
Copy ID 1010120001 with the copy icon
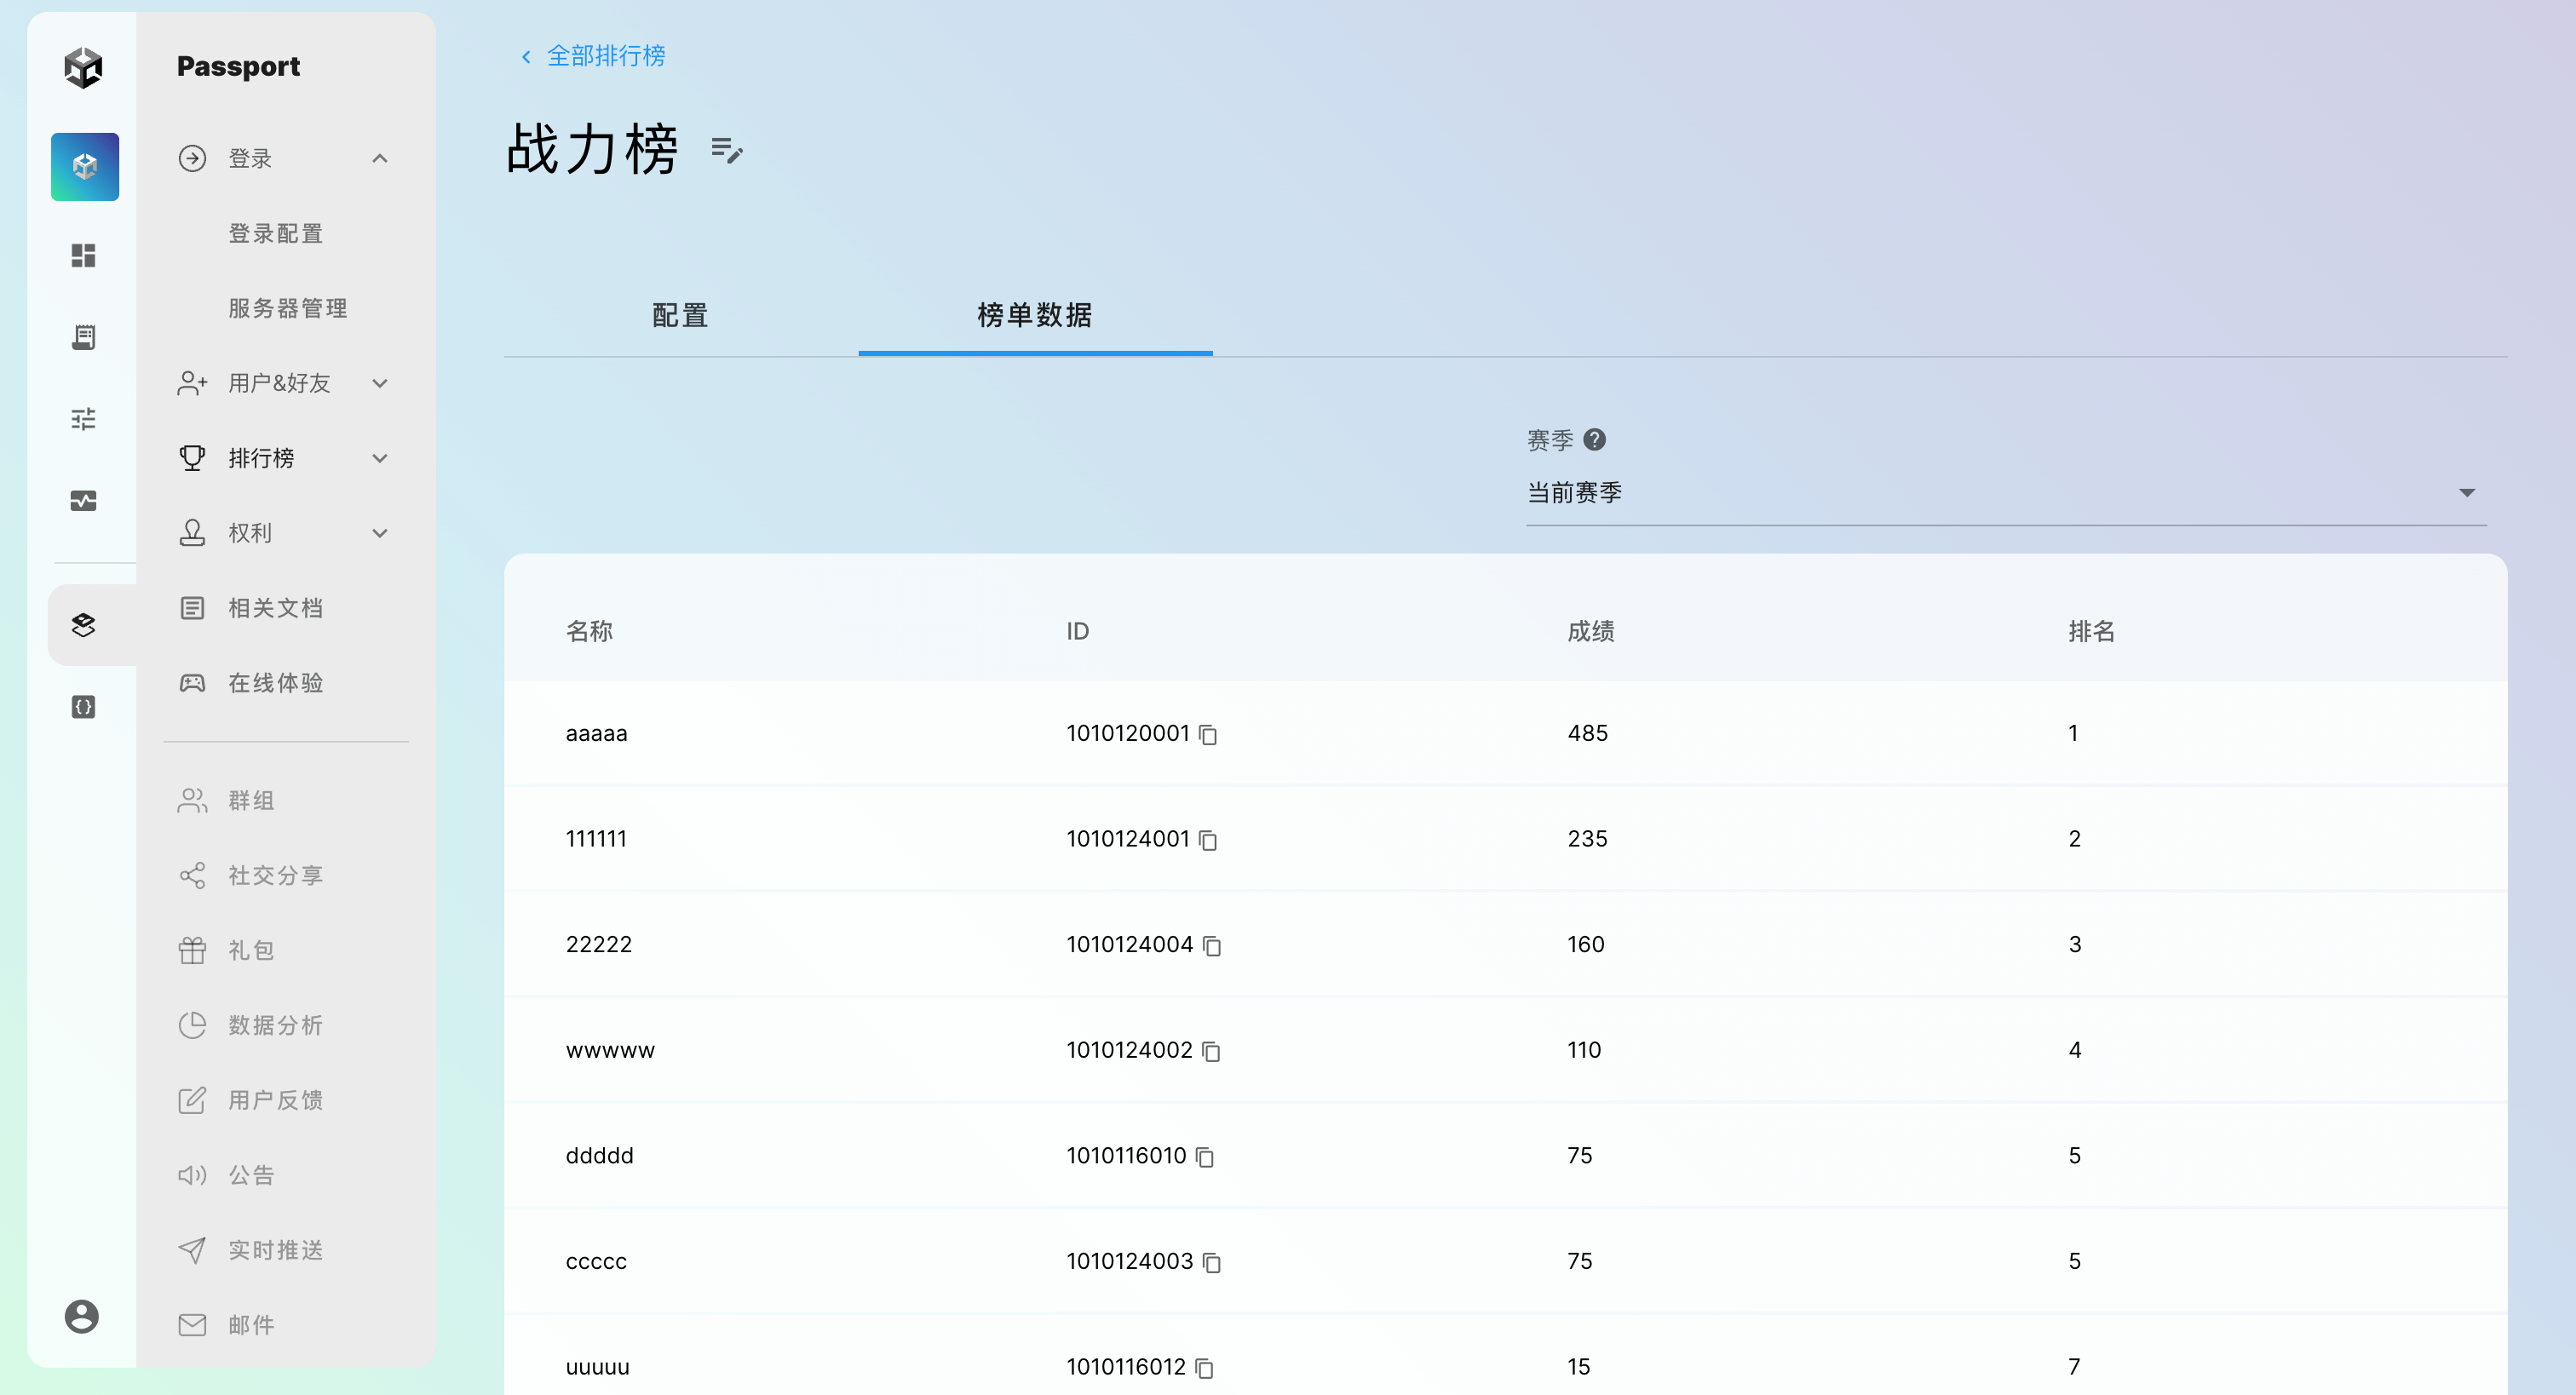click(1208, 735)
